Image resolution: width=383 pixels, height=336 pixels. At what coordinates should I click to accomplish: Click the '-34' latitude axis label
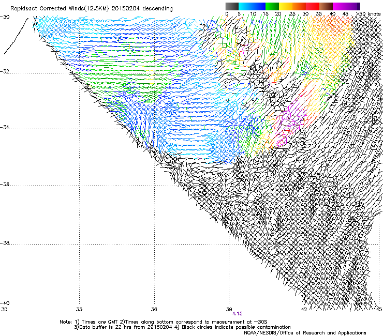click(x=5, y=127)
